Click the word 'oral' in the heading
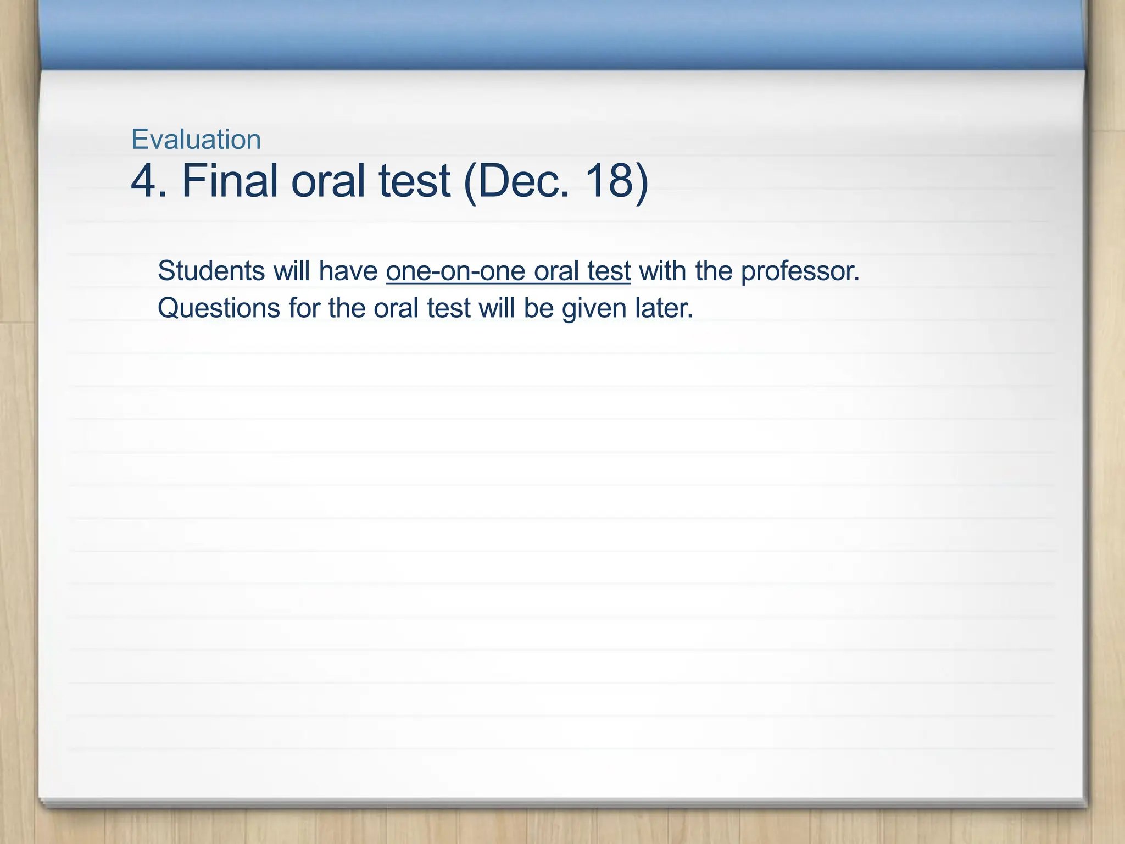The width and height of the screenshot is (1125, 844). point(328,181)
